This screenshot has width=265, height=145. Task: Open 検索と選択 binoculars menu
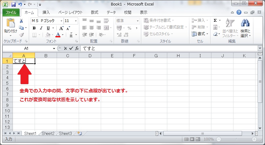click(246, 28)
